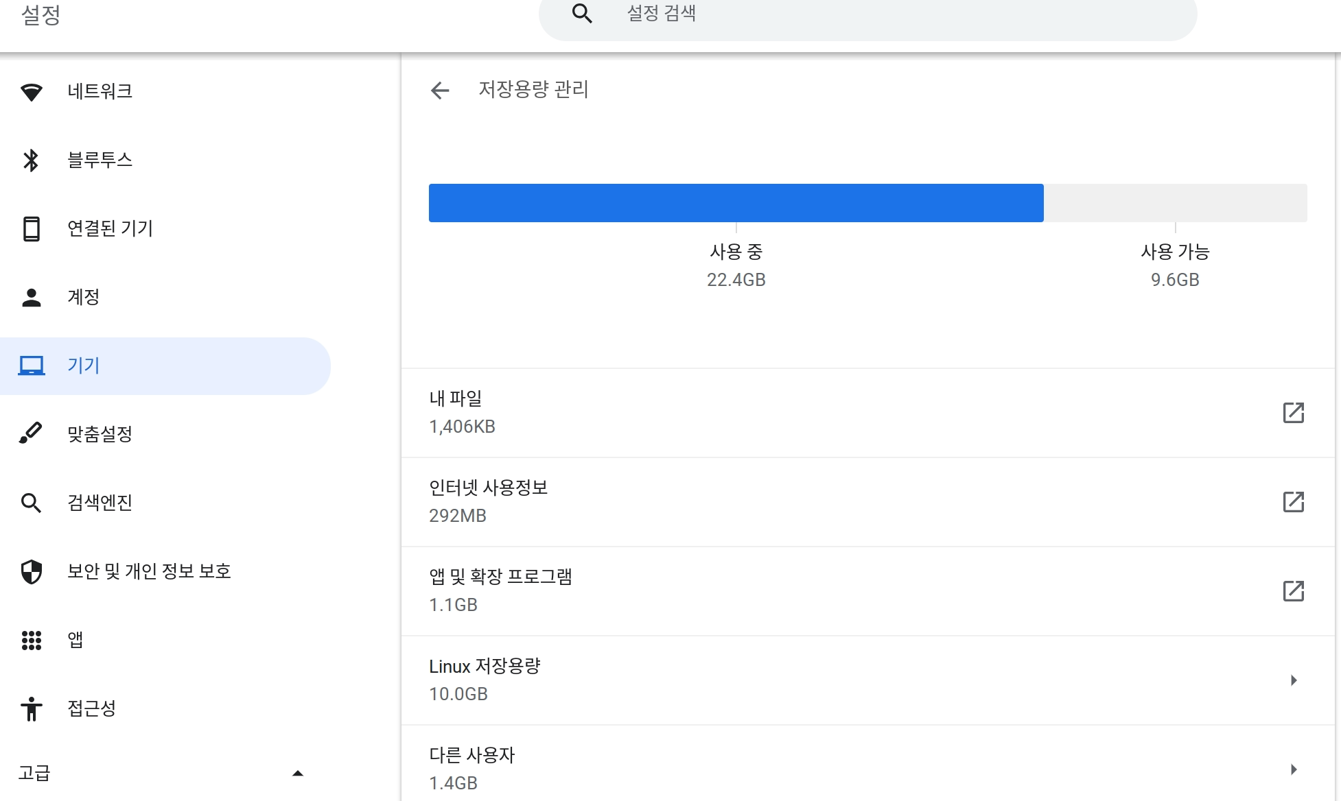Click the Bluetooth icon in the sidebar

32,160
